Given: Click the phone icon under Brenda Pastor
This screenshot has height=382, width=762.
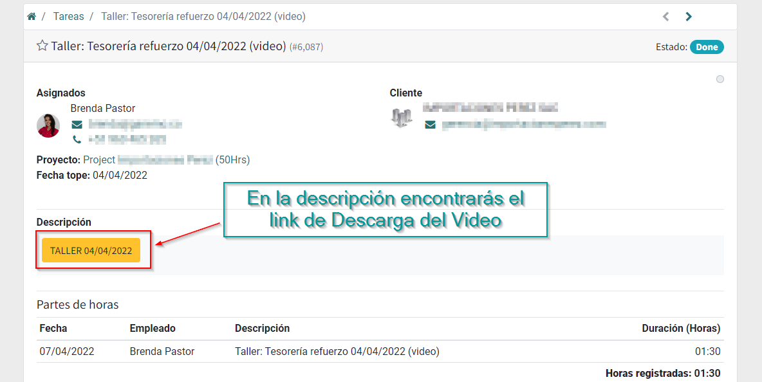Looking at the screenshot, I should (77, 139).
